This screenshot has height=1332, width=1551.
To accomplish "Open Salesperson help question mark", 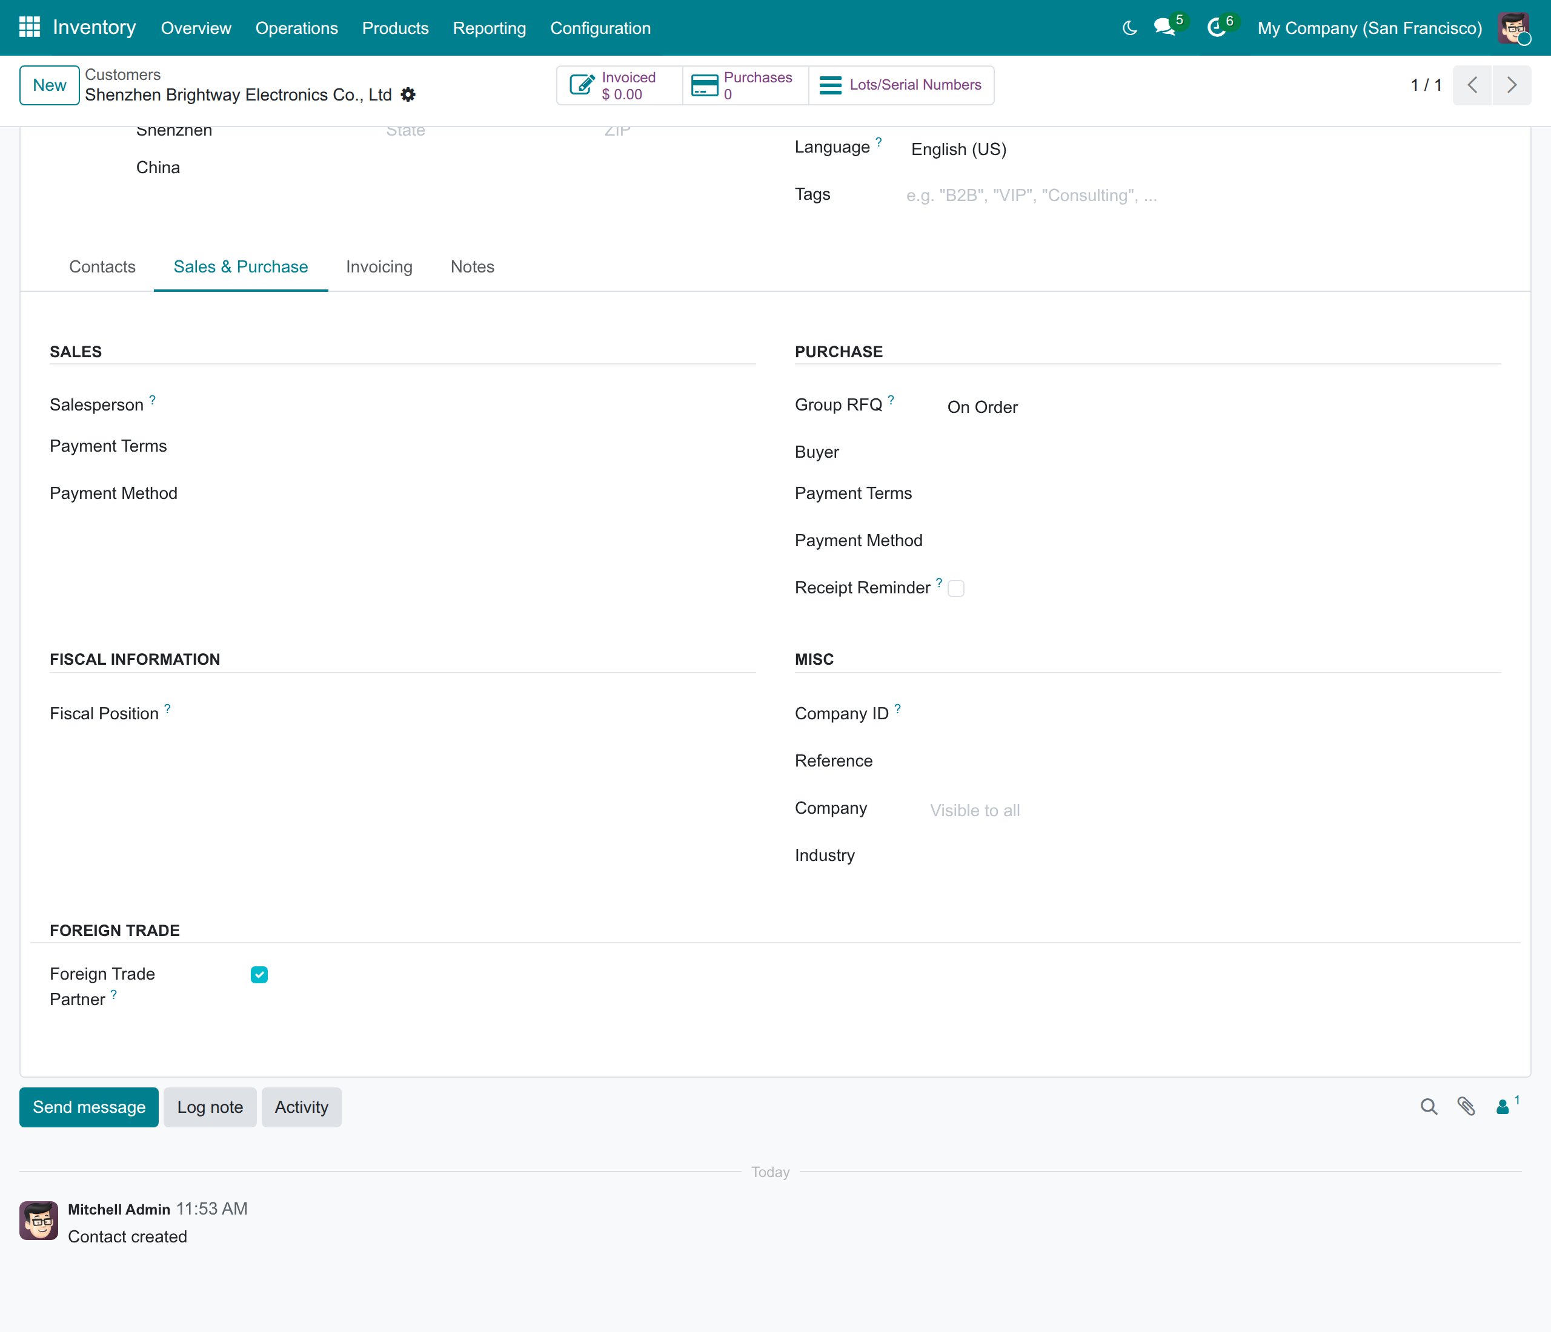I will (153, 400).
